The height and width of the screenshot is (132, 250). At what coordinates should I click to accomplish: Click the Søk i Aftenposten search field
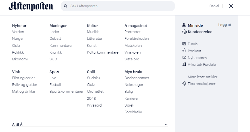tap(120, 6)
